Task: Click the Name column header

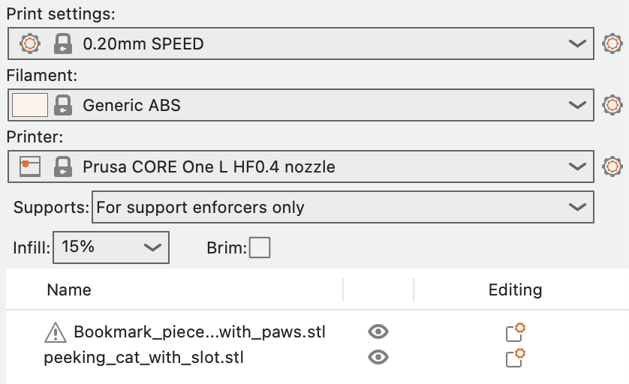Action: 69,289
